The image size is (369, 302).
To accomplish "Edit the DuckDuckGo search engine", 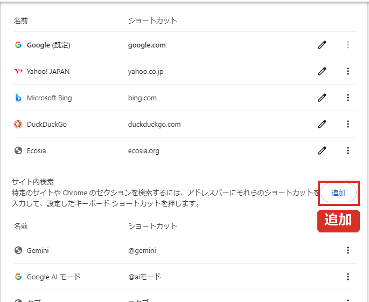I will point(322,124).
